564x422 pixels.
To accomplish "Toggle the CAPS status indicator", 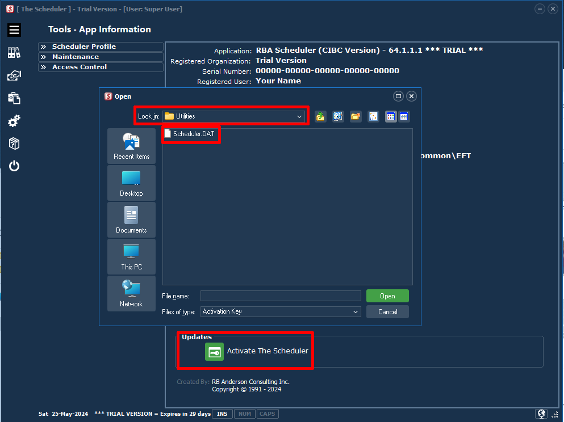I will [x=268, y=413].
